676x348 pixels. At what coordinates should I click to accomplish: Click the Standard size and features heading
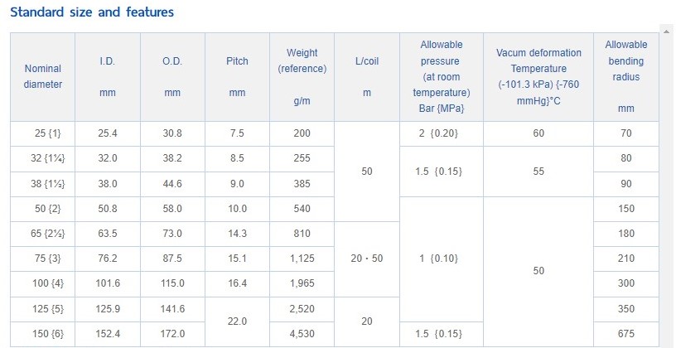point(92,12)
